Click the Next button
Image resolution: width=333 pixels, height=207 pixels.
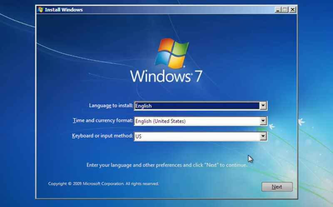[x=277, y=187]
